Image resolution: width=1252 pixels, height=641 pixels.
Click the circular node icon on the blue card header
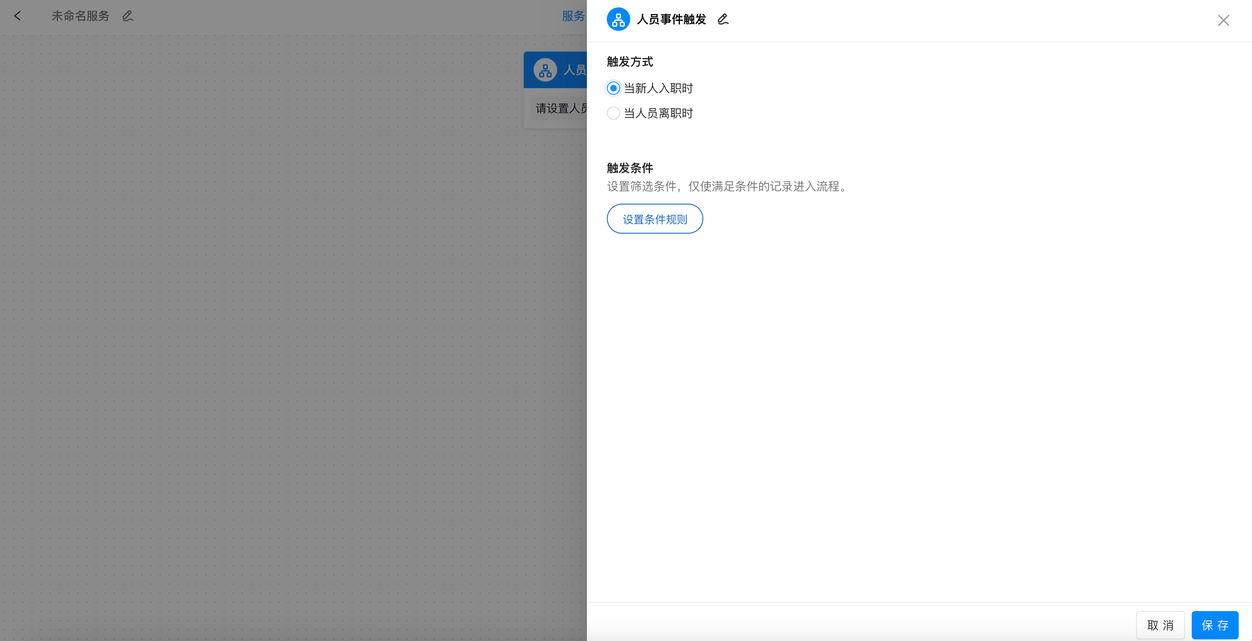[545, 69]
